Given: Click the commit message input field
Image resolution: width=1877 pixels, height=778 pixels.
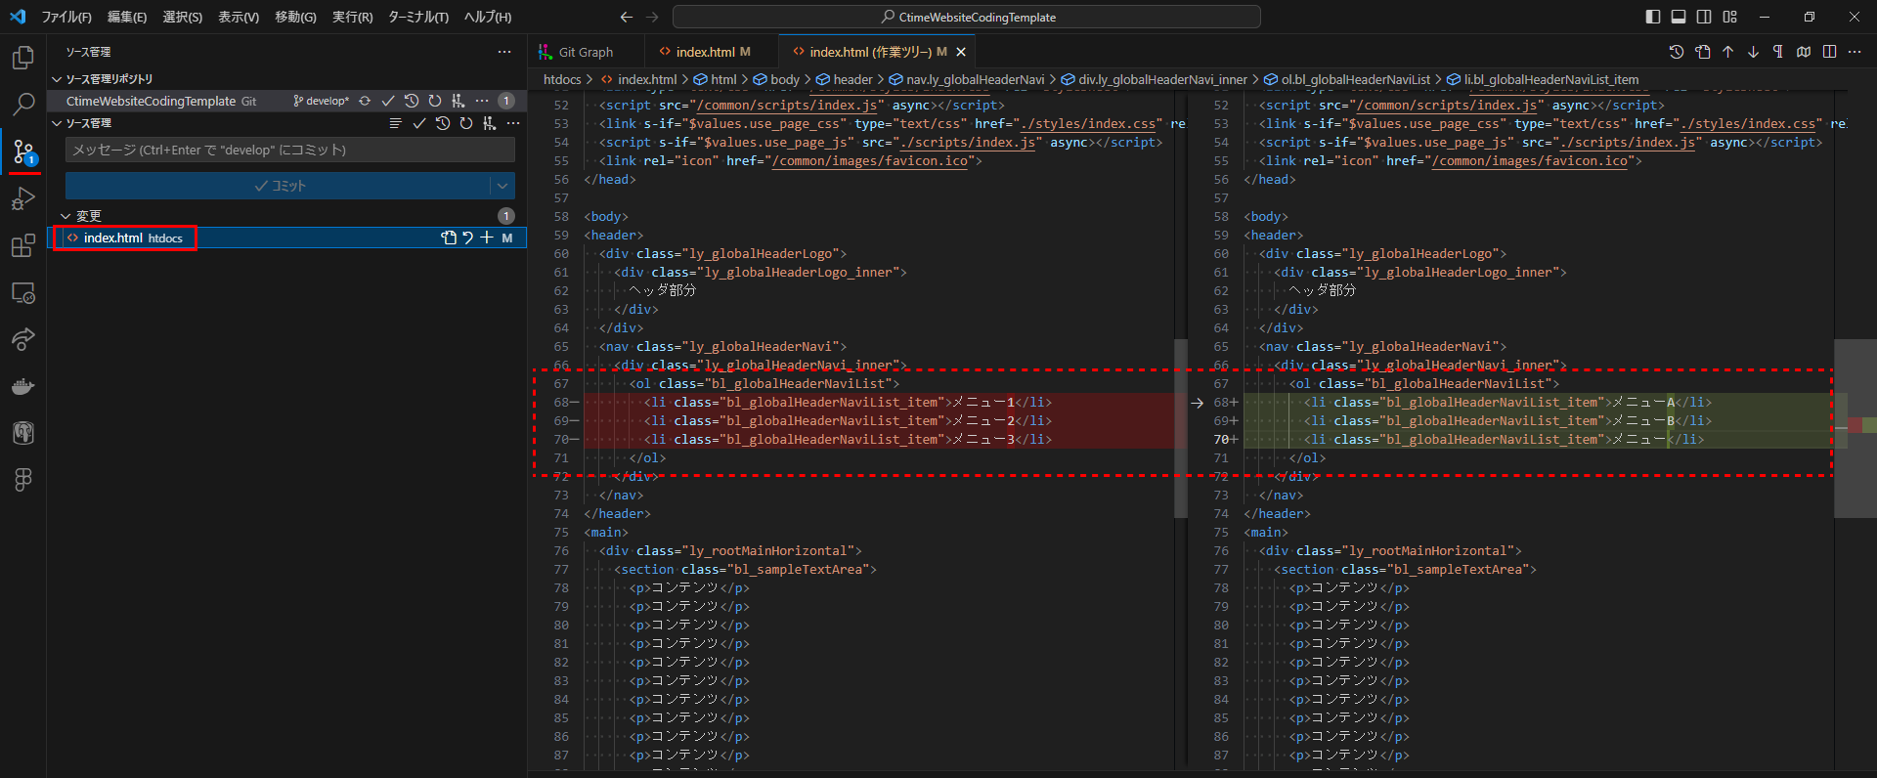Looking at the screenshot, I should [x=289, y=150].
